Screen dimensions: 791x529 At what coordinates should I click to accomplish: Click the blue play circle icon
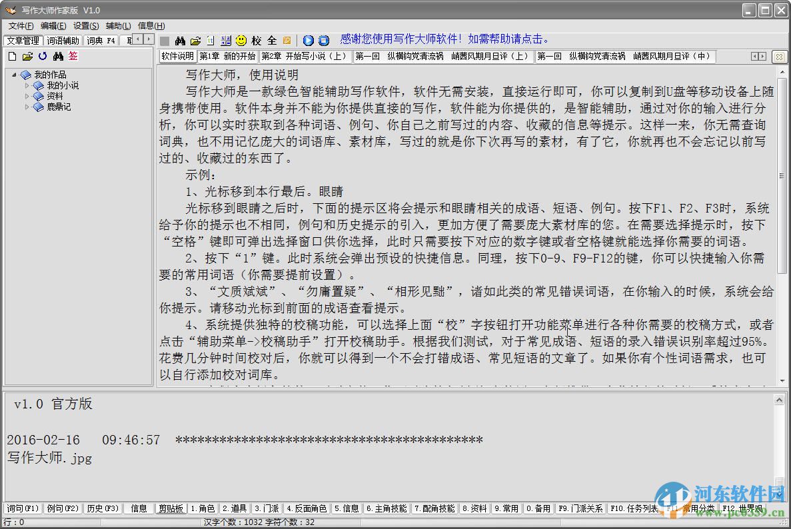(x=308, y=40)
